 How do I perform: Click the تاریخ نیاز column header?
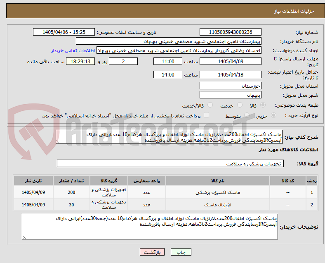[x=33, y=181]
